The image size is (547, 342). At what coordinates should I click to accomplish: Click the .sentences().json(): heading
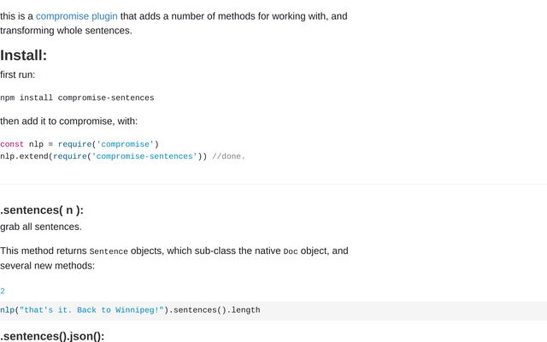(x=52, y=336)
